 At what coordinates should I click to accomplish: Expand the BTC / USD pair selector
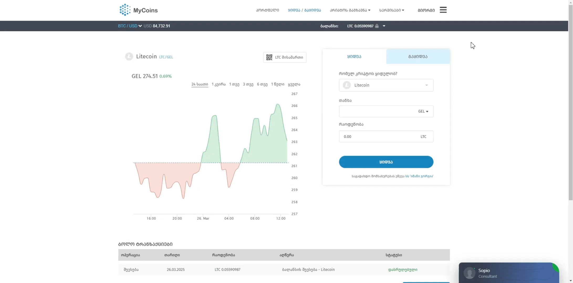[x=130, y=26]
